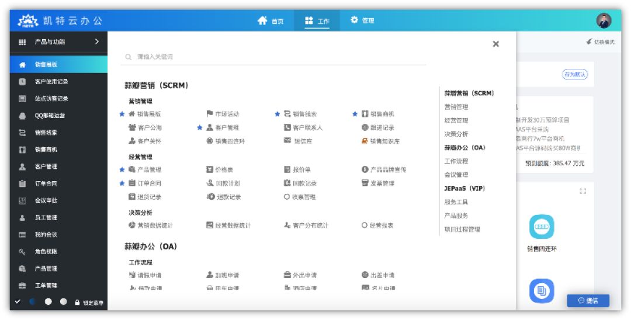Open 回款计划 item
This screenshot has width=631, height=320.
(223, 184)
